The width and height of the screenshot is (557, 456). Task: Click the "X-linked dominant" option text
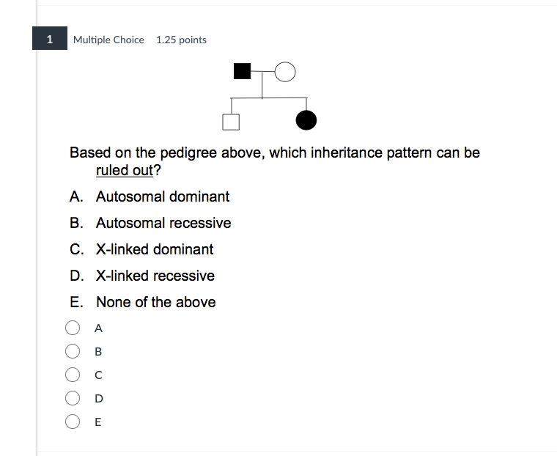[154, 249]
